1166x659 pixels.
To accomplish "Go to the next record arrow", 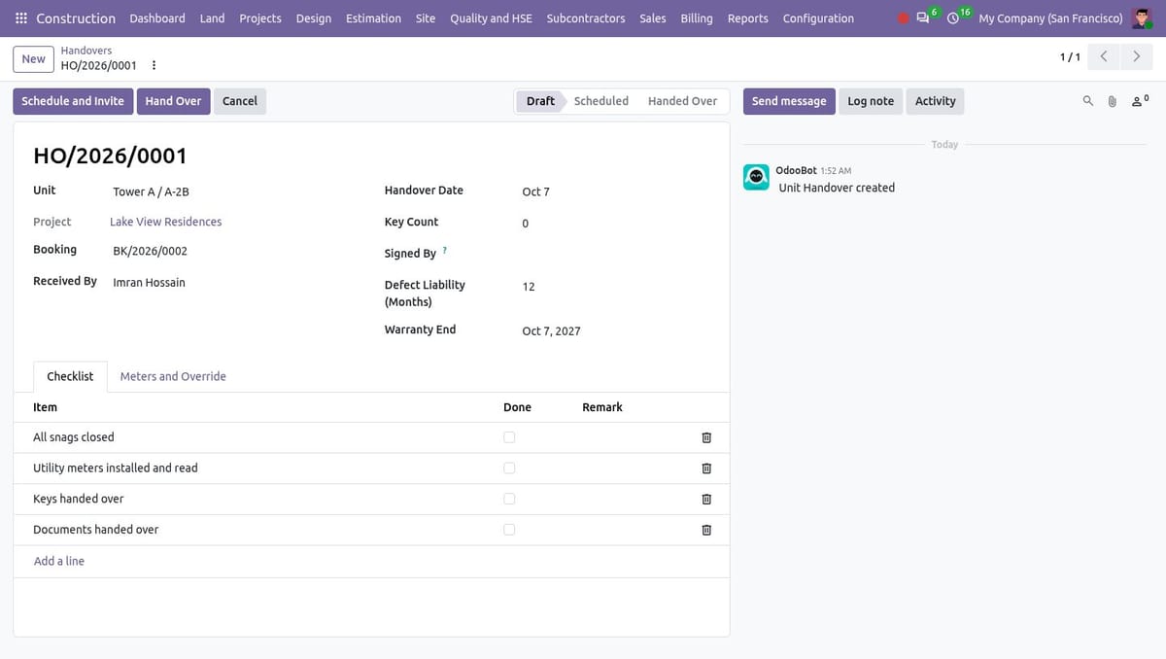I will 1137,57.
